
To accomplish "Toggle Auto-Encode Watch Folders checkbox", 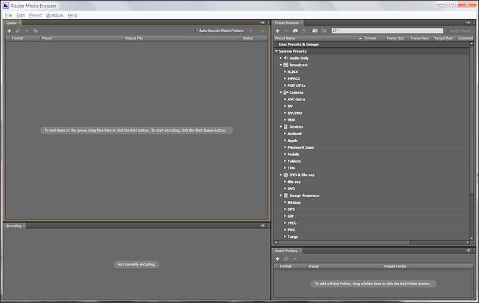I will click(x=197, y=30).
